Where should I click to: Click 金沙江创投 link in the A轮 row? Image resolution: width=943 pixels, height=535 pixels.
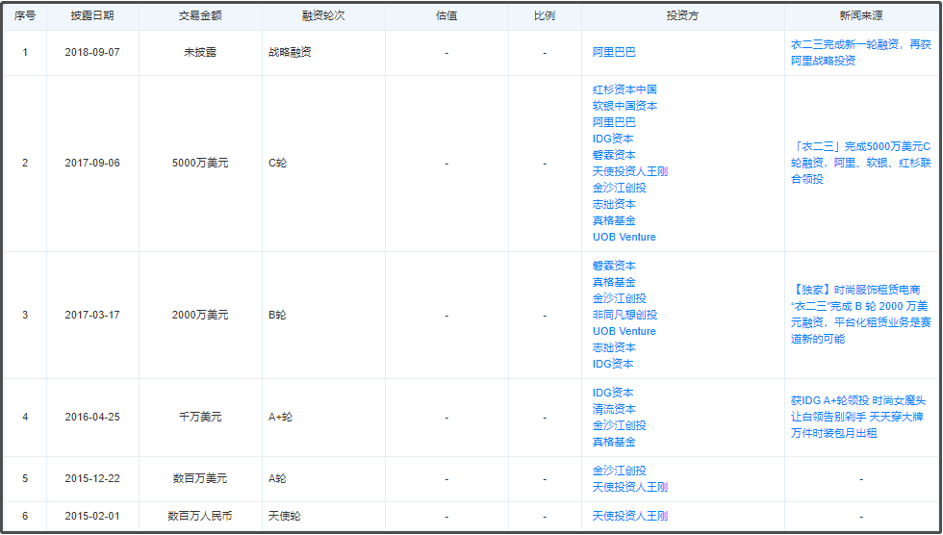tap(619, 471)
